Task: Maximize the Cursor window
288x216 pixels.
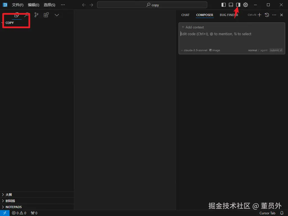Action: (x=268, y=5)
